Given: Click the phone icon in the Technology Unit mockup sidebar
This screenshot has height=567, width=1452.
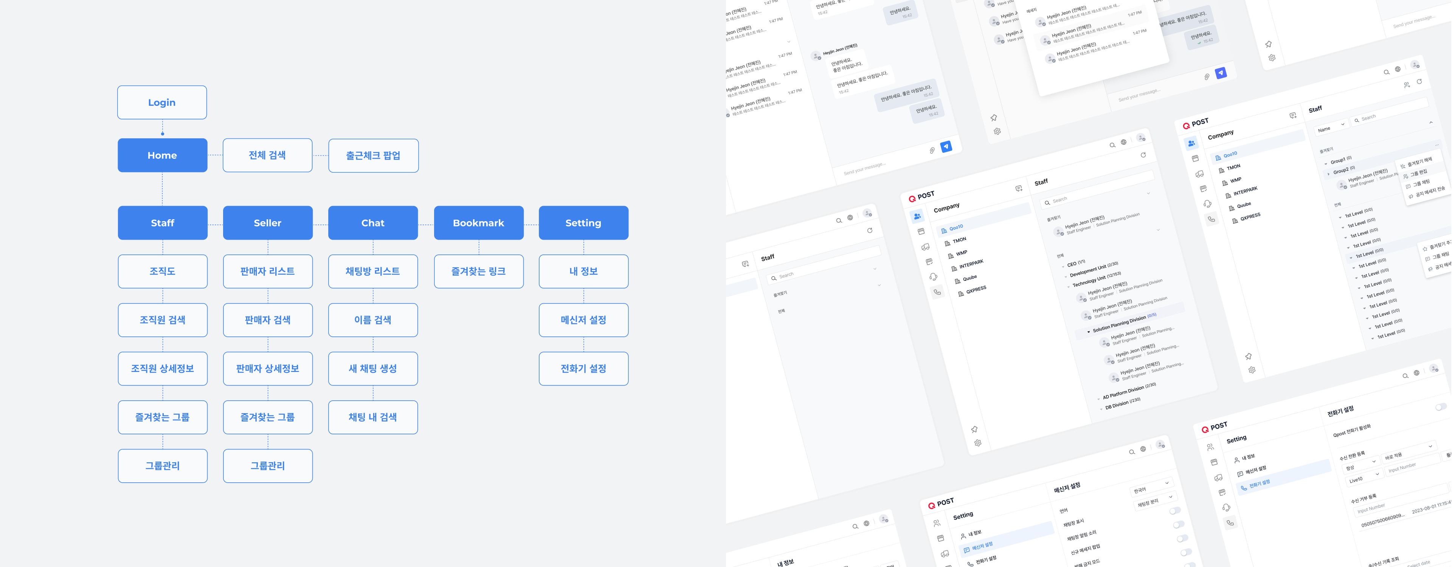Looking at the screenshot, I should [x=937, y=292].
